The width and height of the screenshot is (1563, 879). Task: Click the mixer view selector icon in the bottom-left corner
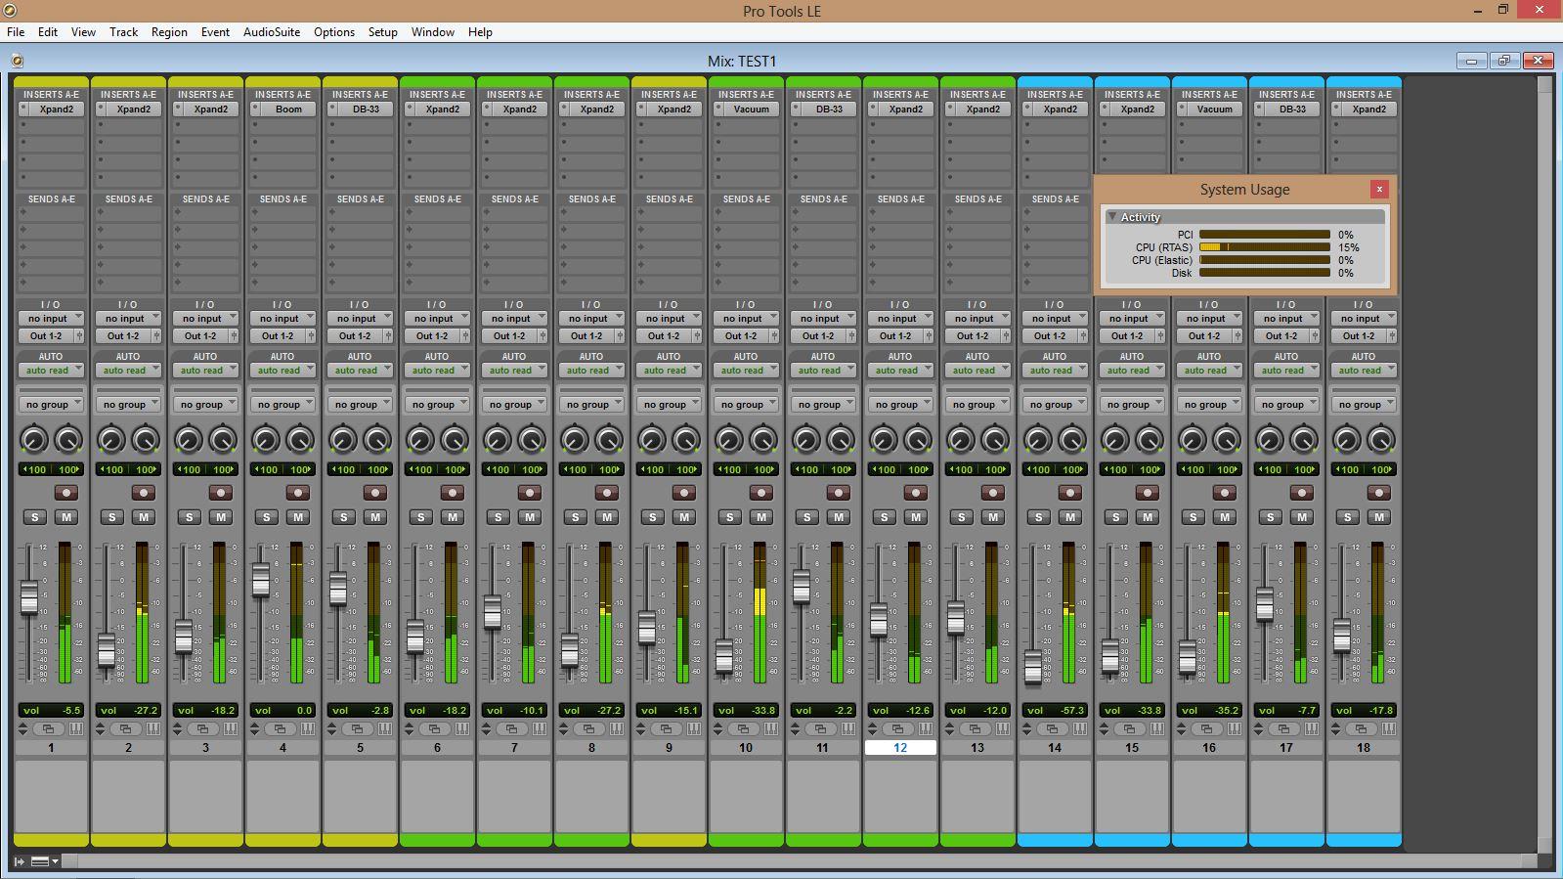(40, 861)
